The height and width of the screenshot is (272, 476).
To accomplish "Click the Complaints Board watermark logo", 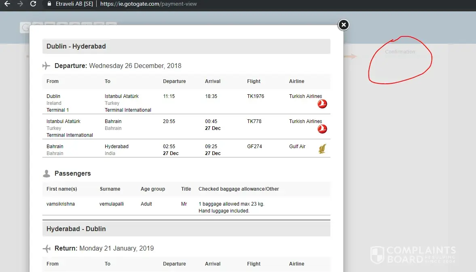I will (x=413, y=255).
